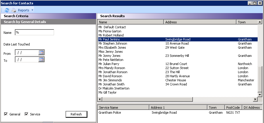
Task: Select the Mr Pete Nettleton row
Action: 178,60
